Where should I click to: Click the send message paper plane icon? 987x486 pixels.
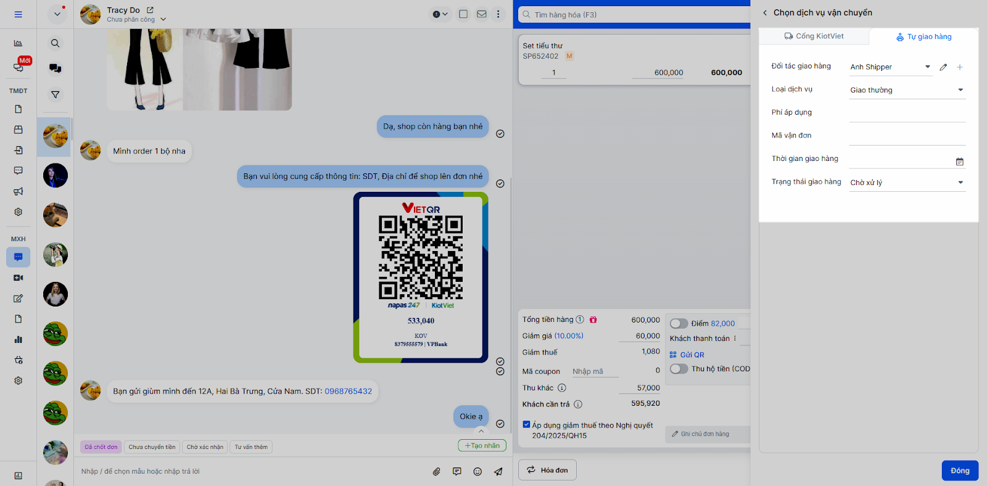498,471
